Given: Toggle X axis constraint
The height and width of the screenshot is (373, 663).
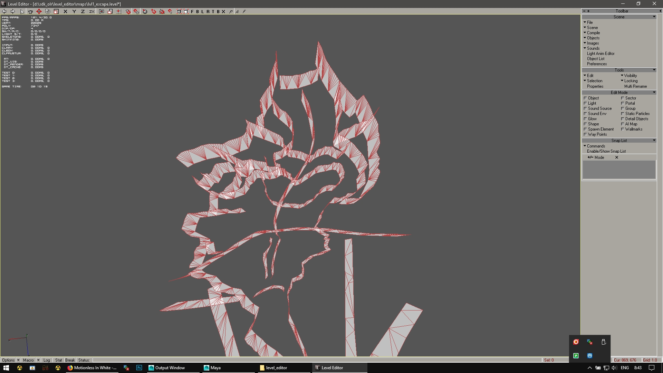Looking at the screenshot, I should click(65, 11).
